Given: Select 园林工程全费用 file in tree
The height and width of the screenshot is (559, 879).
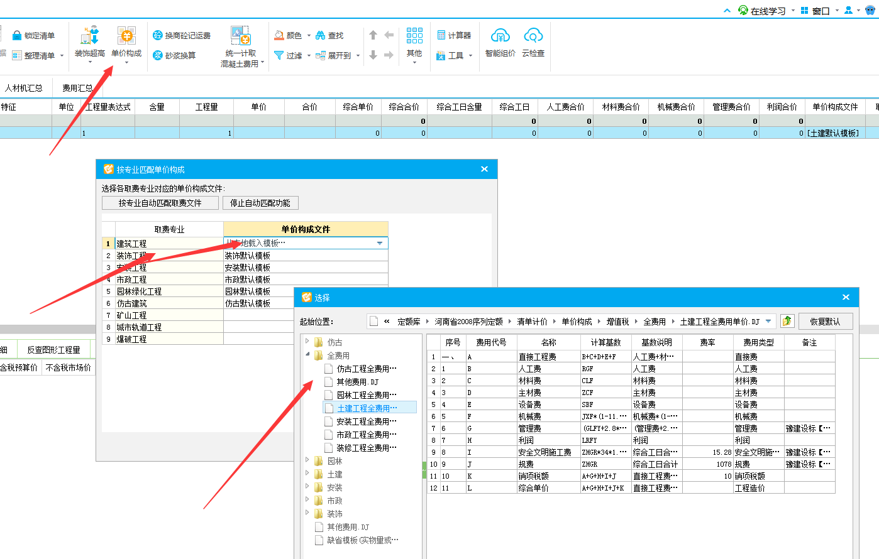Looking at the screenshot, I should pos(367,395).
